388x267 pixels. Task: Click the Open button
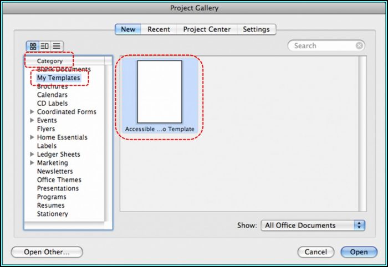(x=359, y=252)
